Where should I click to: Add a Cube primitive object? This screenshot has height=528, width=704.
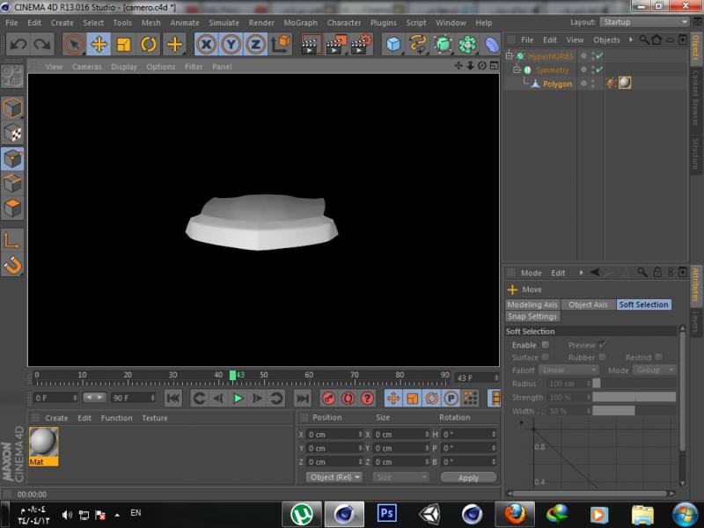coord(393,44)
